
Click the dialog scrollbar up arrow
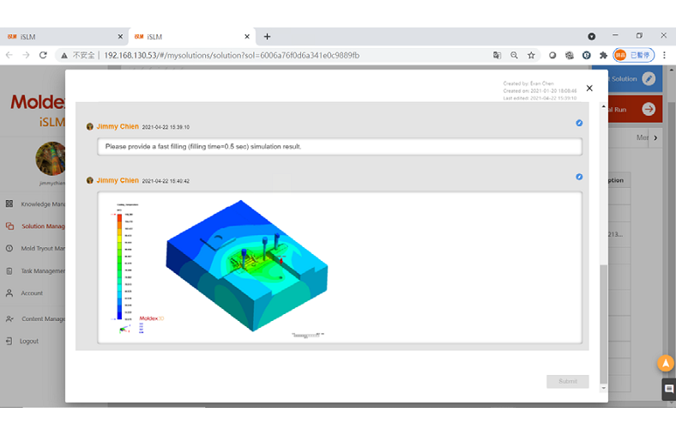[x=603, y=106]
